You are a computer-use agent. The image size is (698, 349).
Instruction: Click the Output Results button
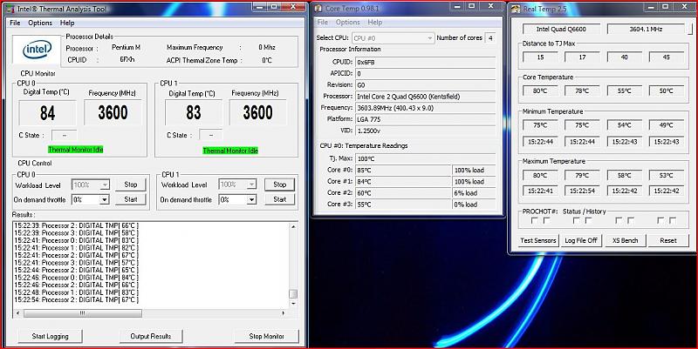click(151, 336)
